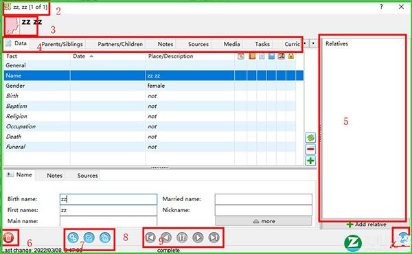Viewport: 412px width, 254px height.
Task: Click the blue picture column header icon
Action: pos(271,56)
